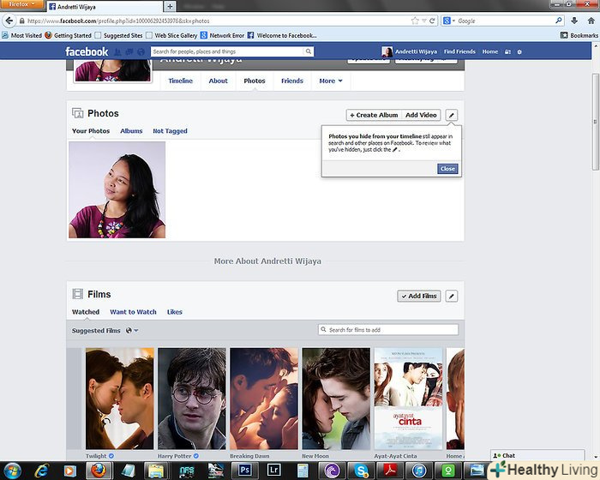Expand the More dropdown on profile tabs
The width and height of the screenshot is (600, 480).
[331, 81]
